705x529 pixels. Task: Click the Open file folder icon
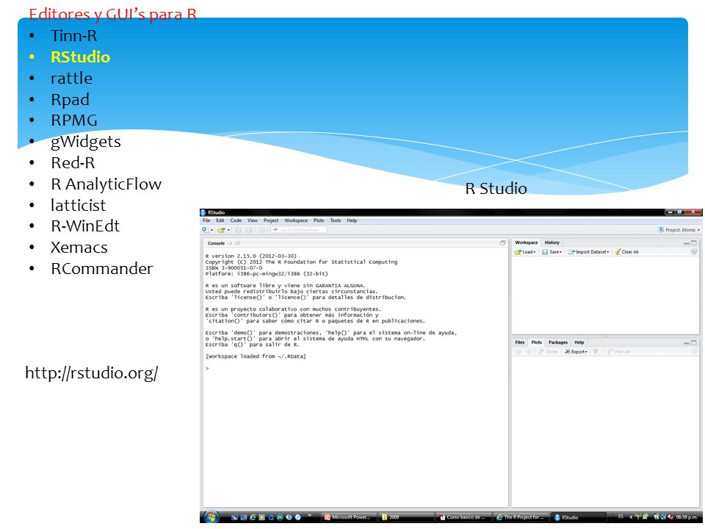[221, 230]
